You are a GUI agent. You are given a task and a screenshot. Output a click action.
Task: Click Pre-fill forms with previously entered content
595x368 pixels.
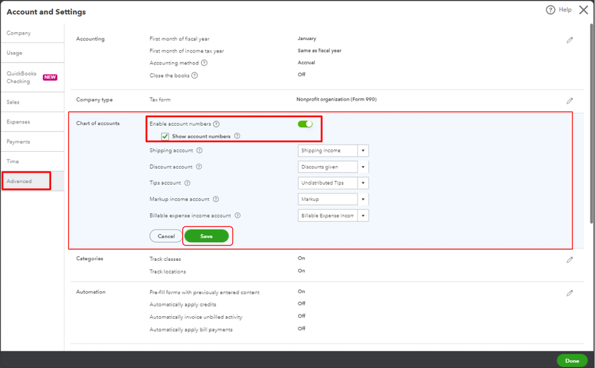point(204,292)
